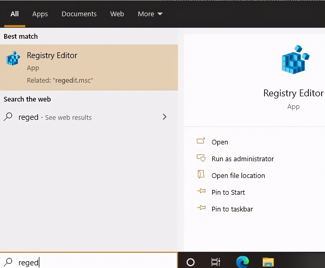Viewport: 325px width, 268px height.
Task: Expand the More filters dropdown
Action: pyautogui.click(x=150, y=14)
